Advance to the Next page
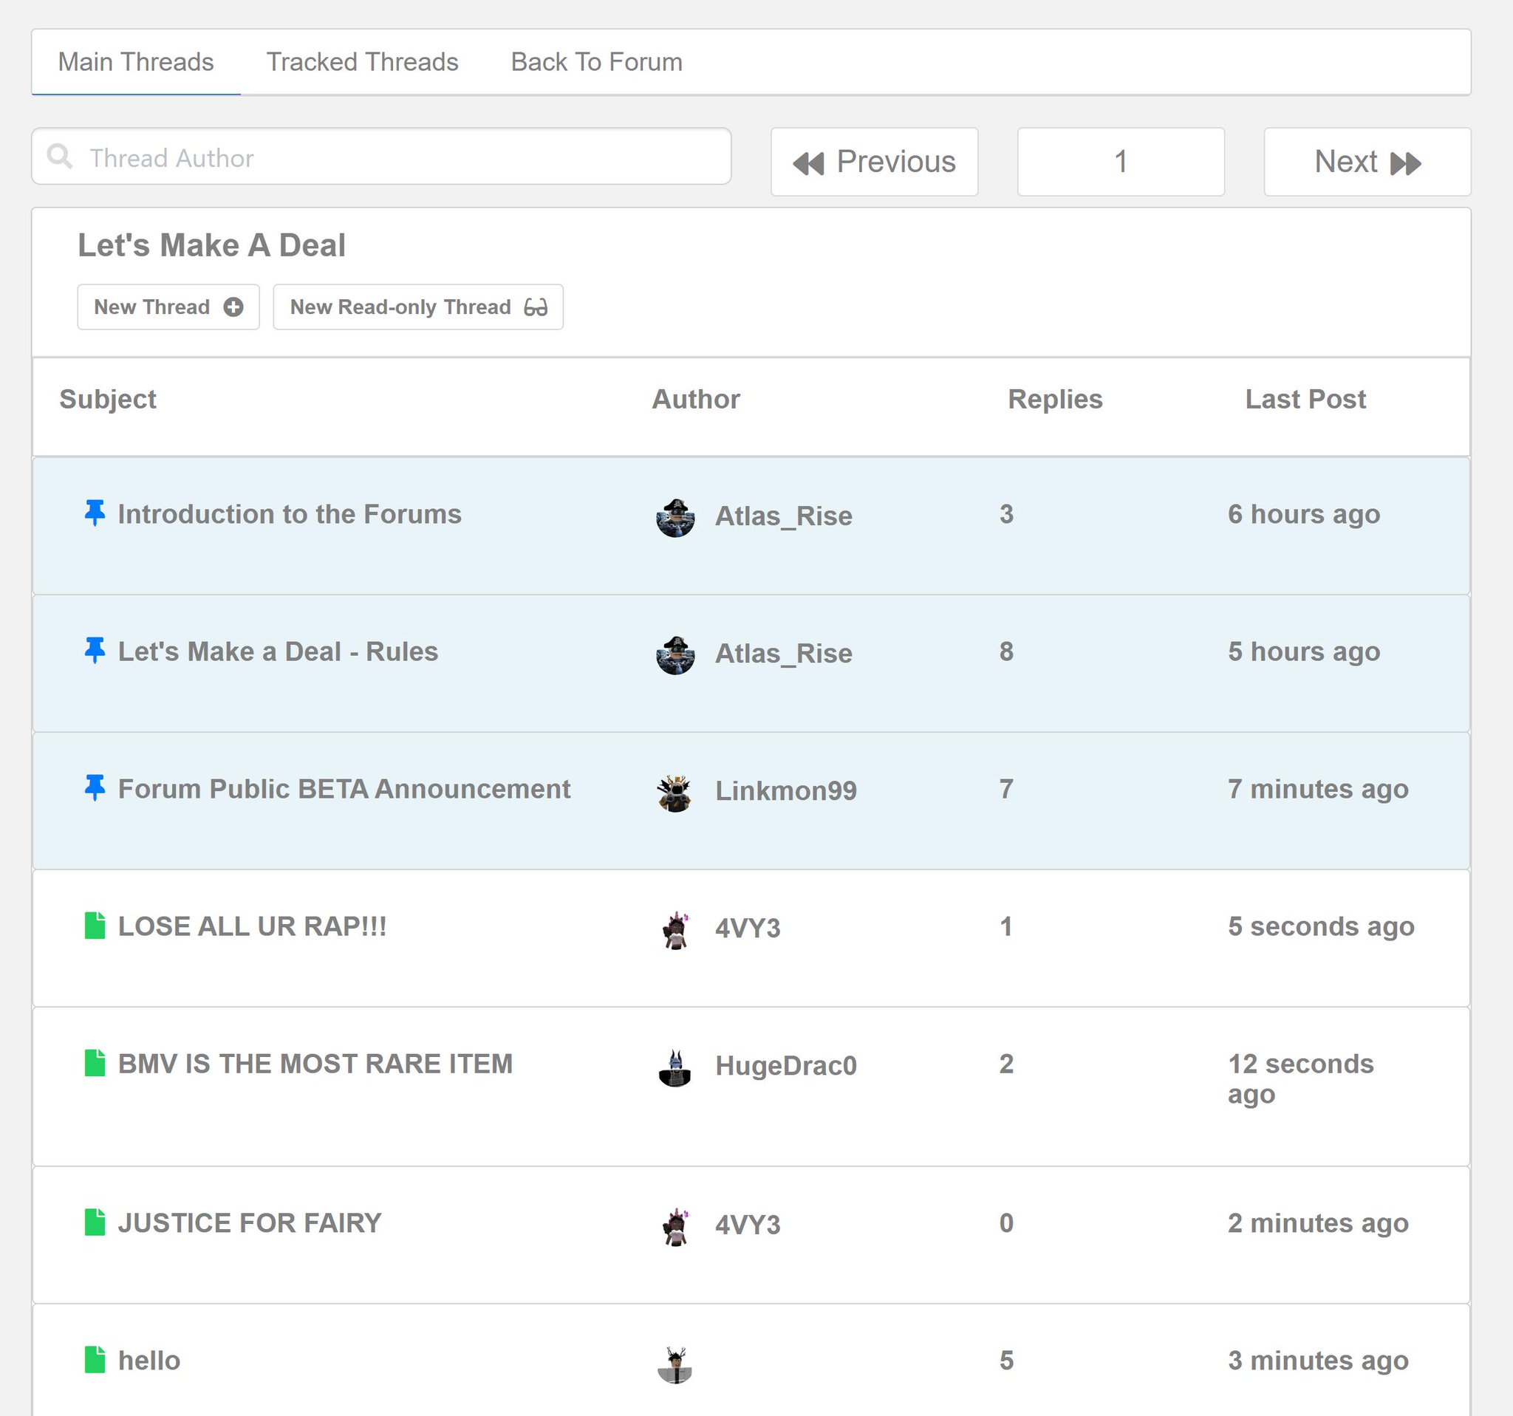Image resolution: width=1513 pixels, height=1416 pixels. 1367,162
